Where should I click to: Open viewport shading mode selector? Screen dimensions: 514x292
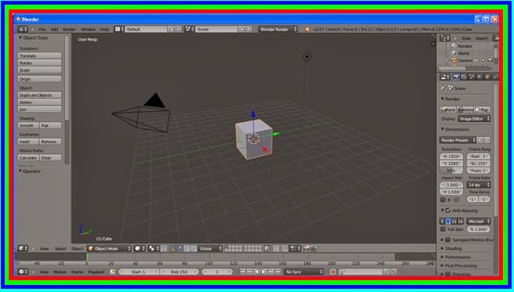click(140, 248)
